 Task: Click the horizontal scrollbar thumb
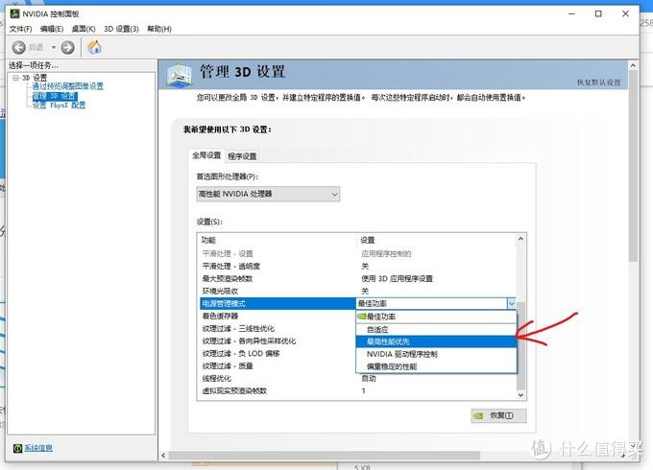[324, 456]
